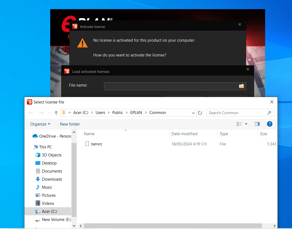This screenshot has height=229, width=292.
Task: Click the browse folder icon beside File name
Action: pyautogui.click(x=241, y=86)
